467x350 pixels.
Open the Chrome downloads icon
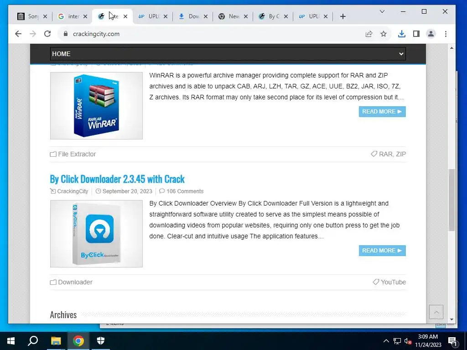pos(401,34)
